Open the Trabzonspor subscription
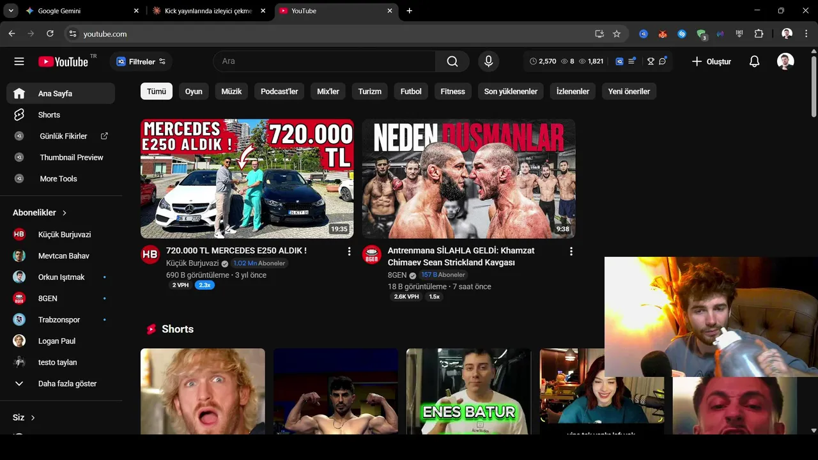 point(61,319)
